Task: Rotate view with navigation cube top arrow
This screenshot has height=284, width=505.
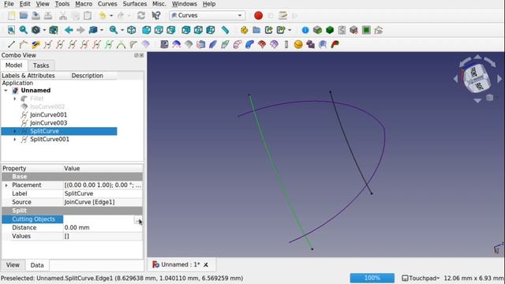Action: pos(477,57)
